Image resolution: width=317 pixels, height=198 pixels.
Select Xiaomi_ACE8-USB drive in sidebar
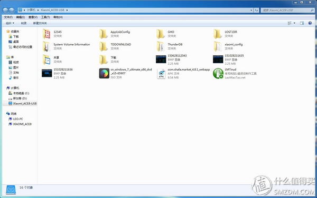click(22, 104)
